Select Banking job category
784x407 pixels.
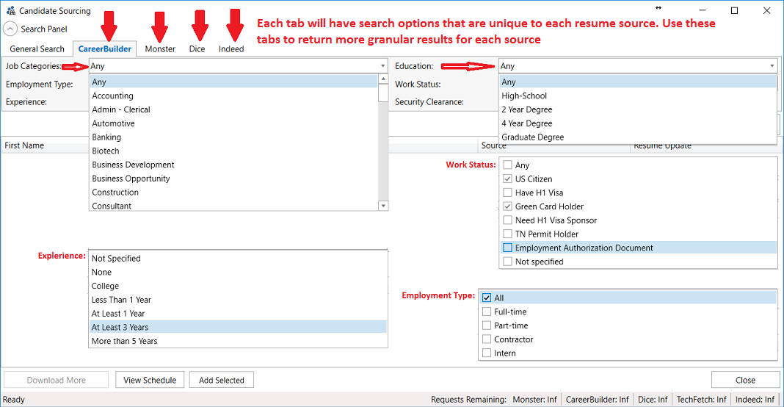coord(233,137)
